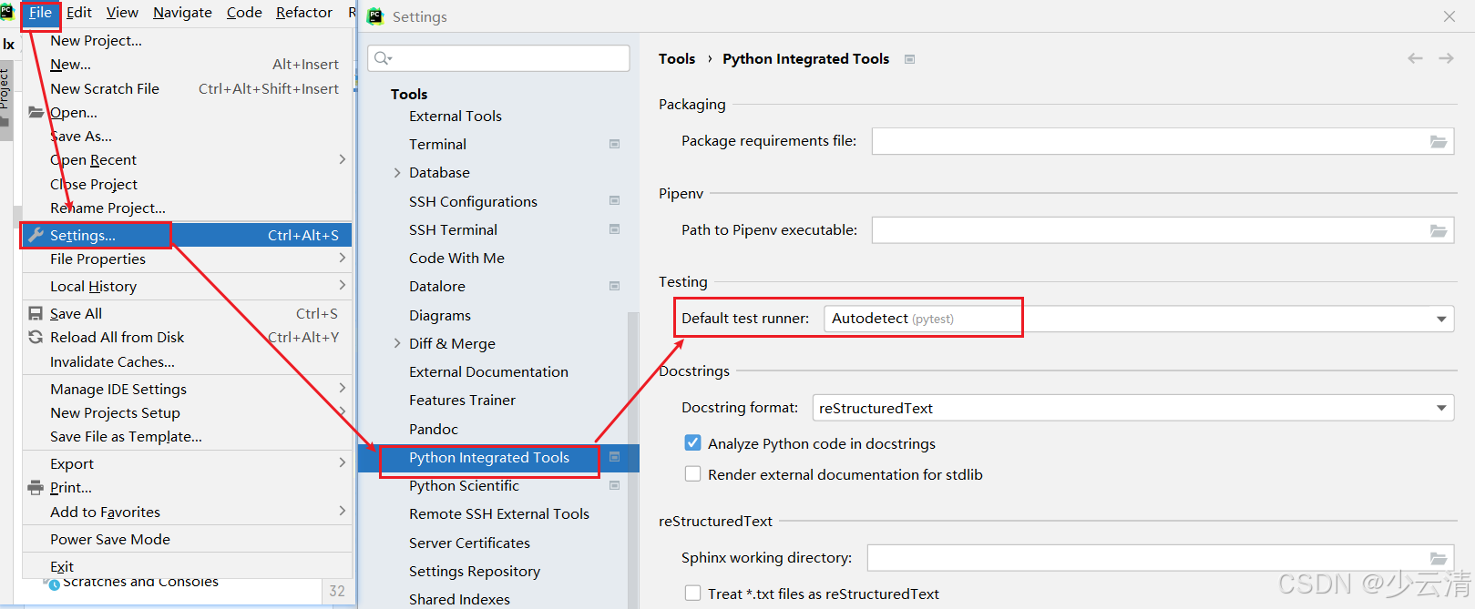1475x609 pixels.
Task: Expand the File Properties submenu arrow
Action: 343,259
